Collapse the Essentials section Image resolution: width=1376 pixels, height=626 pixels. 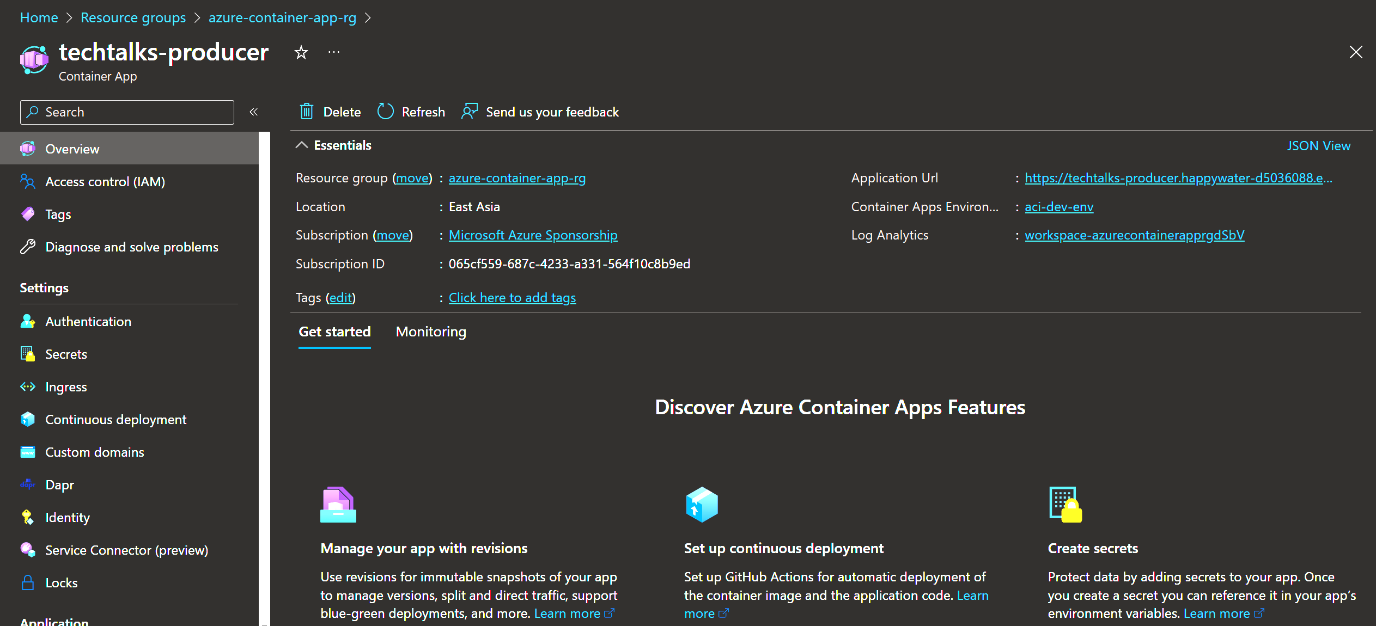[302, 145]
